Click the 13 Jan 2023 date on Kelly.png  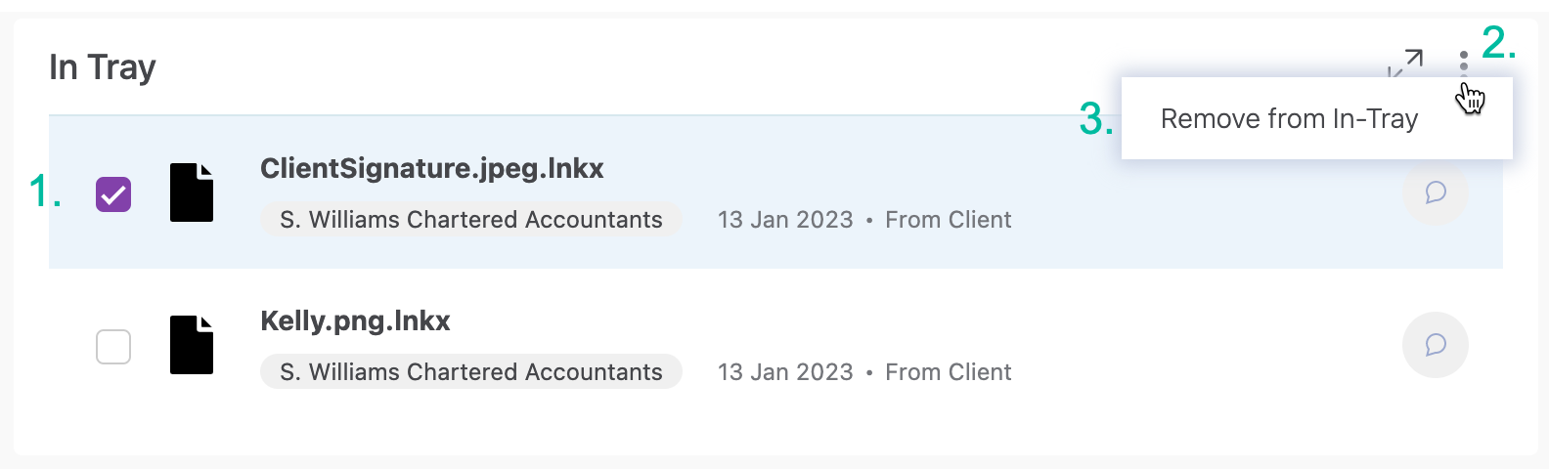pyautogui.click(x=785, y=372)
